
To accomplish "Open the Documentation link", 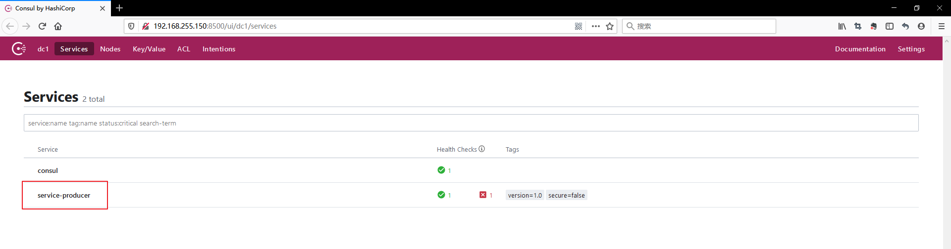I will tap(860, 49).
